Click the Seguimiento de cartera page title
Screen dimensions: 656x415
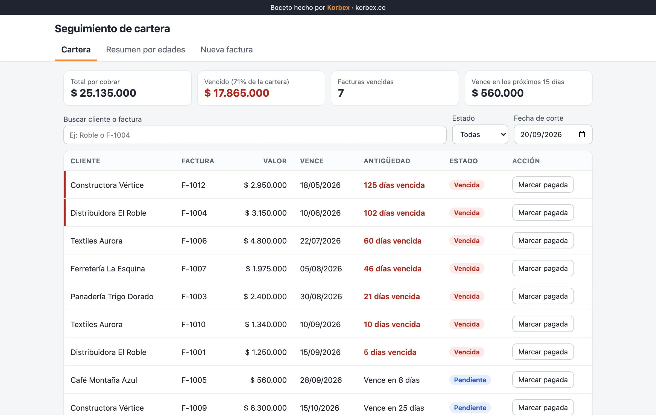tap(112, 29)
